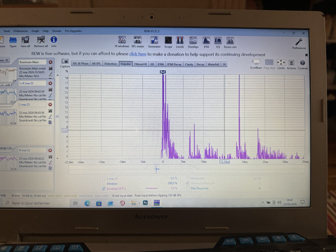Screen dimensions: 336x252
Task: Switch to the All SPL tab
Action: (x=96, y=64)
